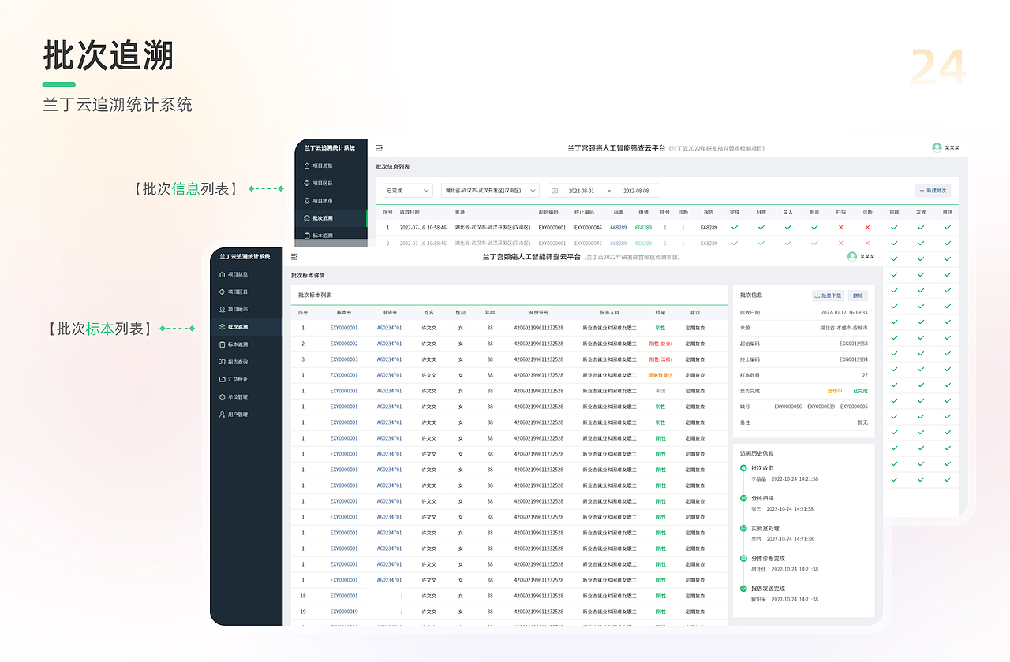
Task: Click user avatar in the 批次标本详情 window
Action: (852, 257)
